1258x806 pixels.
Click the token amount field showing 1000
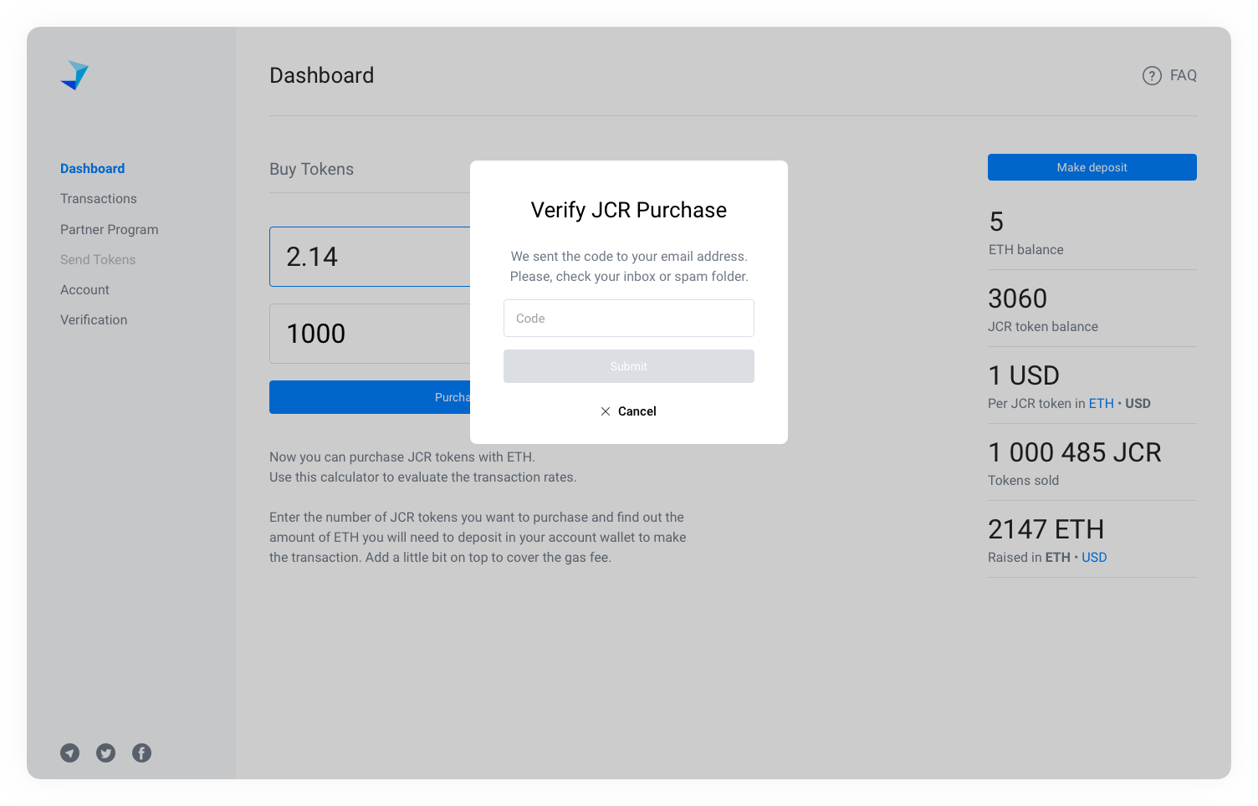(x=370, y=334)
